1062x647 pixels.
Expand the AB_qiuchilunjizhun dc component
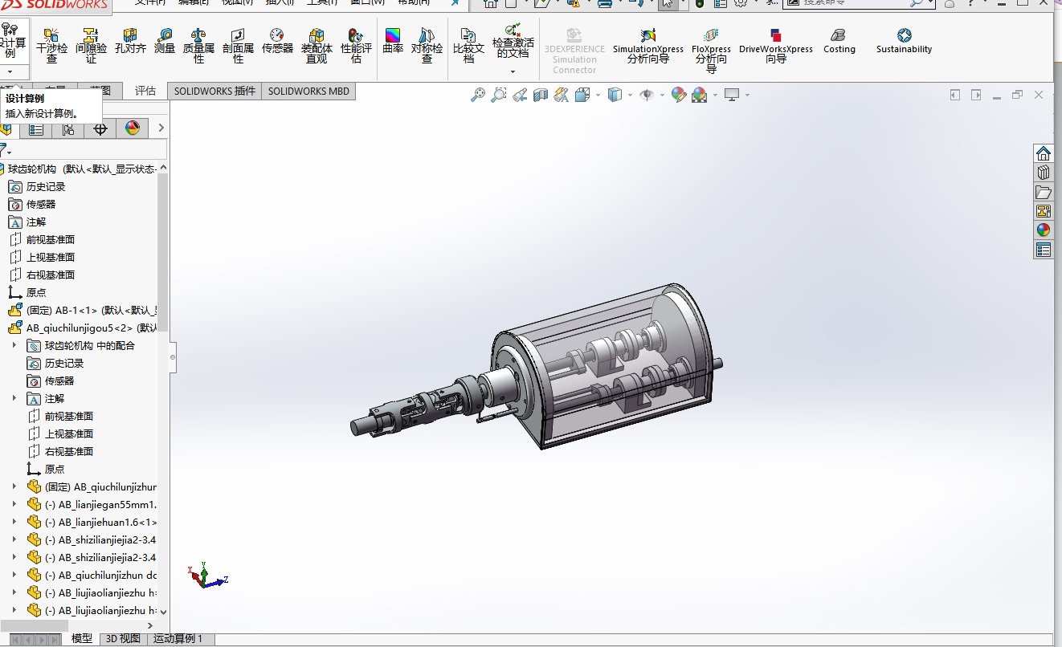(14, 575)
